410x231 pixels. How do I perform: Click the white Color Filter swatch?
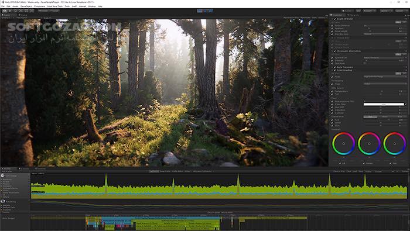point(384,104)
